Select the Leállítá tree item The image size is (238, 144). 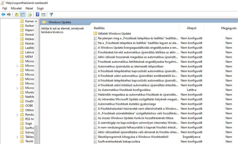(x=29, y=48)
